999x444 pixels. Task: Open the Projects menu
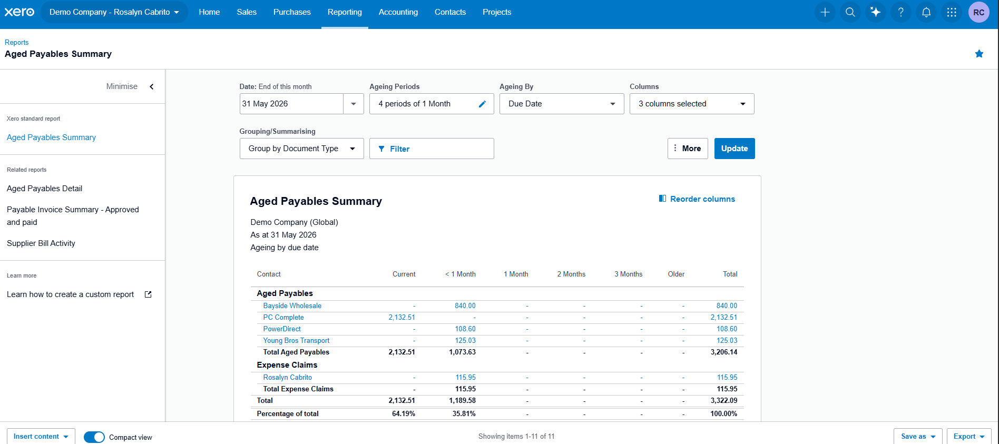tap(497, 12)
